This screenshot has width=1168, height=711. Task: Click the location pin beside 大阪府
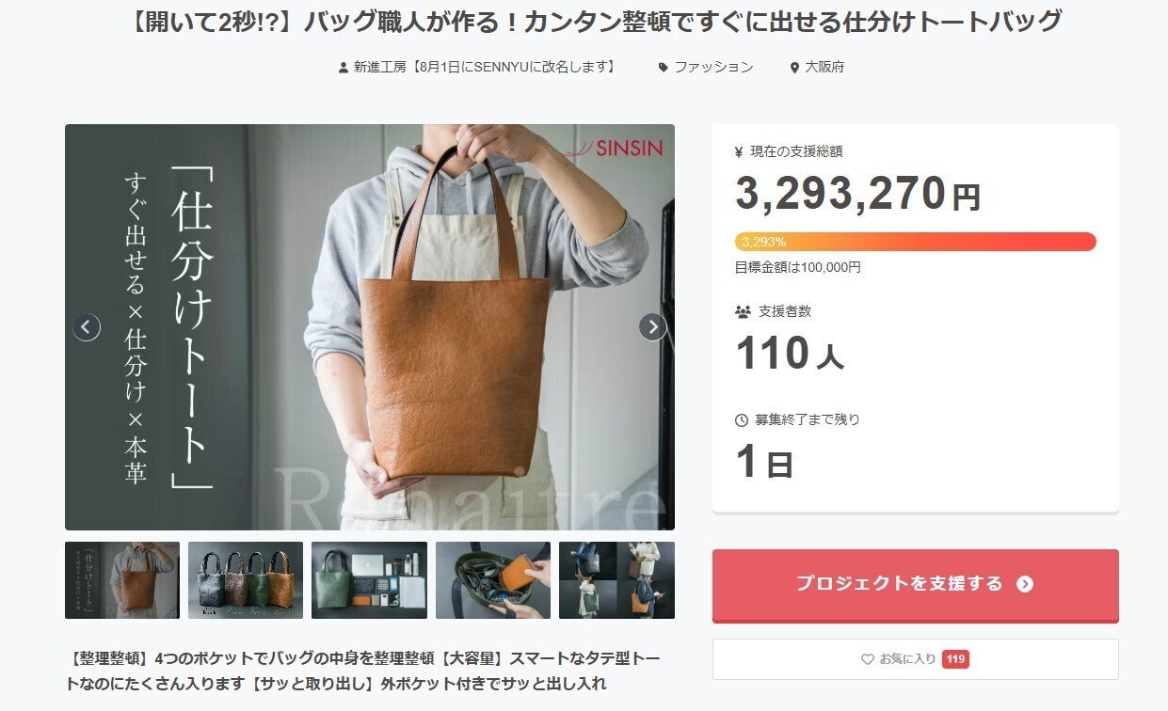[x=794, y=68]
